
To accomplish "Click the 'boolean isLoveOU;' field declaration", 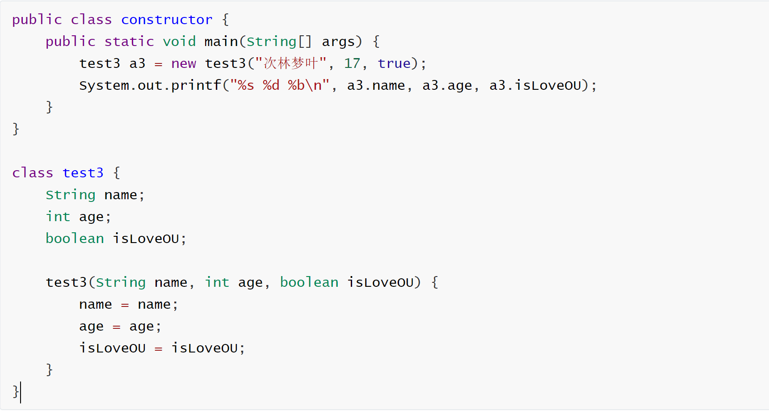I will click(x=116, y=239).
